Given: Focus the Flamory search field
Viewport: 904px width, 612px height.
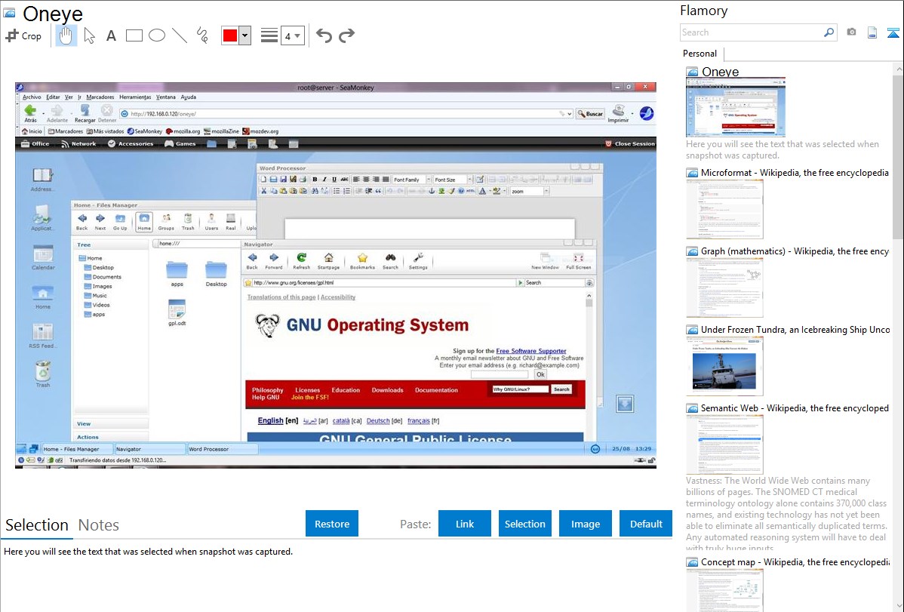Looking at the screenshot, I should [x=751, y=32].
